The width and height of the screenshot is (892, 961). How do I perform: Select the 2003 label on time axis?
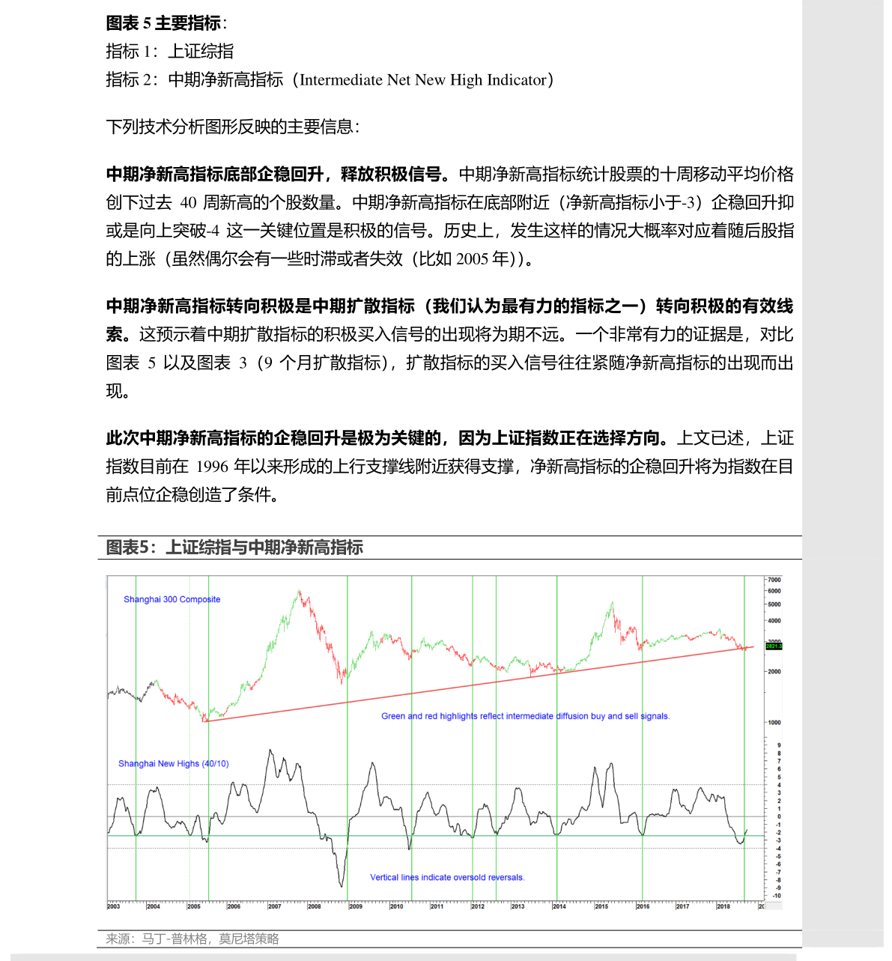pyautogui.click(x=113, y=906)
